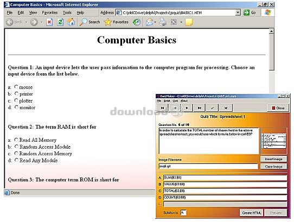Open the IE Tools menu
The image size is (294, 222).
[67, 12]
